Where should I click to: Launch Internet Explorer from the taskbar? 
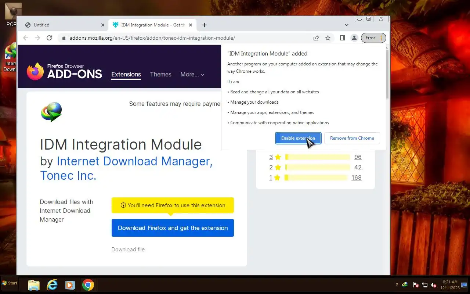point(52,285)
